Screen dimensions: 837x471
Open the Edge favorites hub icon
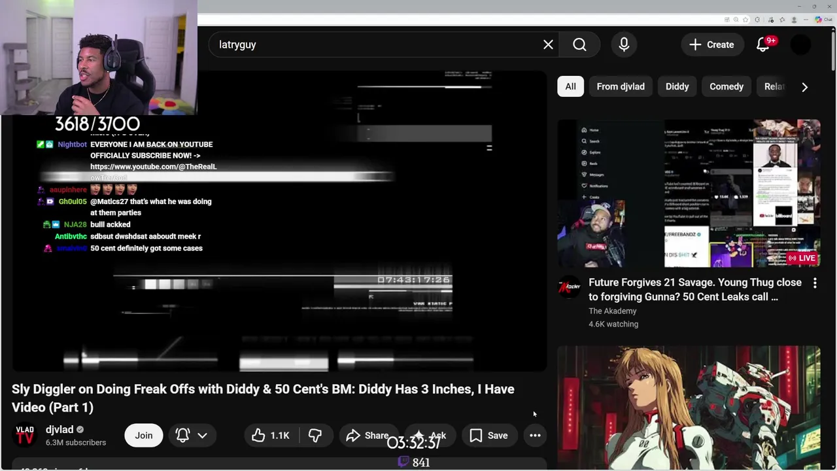782,20
